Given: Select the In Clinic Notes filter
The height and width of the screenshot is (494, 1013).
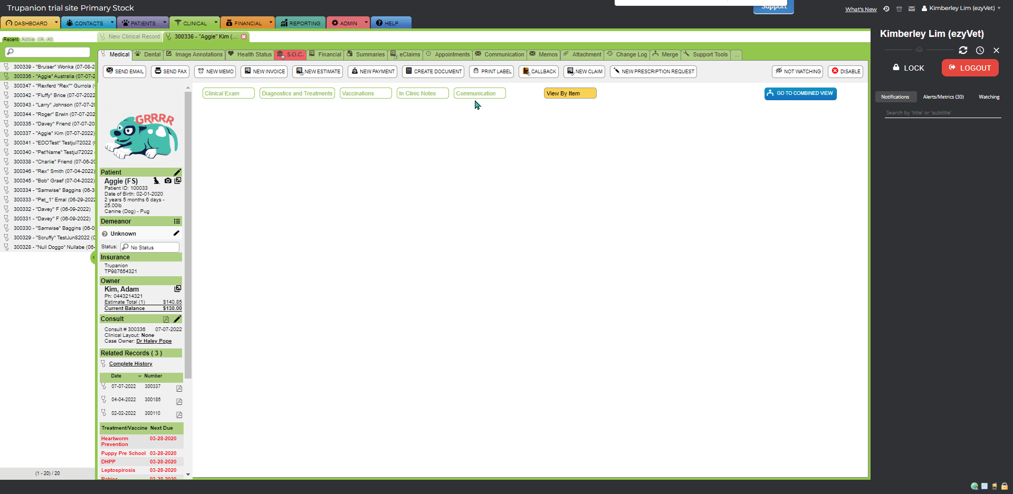Looking at the screenshot, I should click(x=423, y=93).
